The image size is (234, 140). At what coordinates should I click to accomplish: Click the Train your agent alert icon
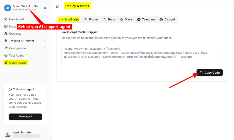point(10,89)
